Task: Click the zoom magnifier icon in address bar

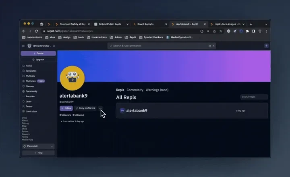Action: click(208, 31)
